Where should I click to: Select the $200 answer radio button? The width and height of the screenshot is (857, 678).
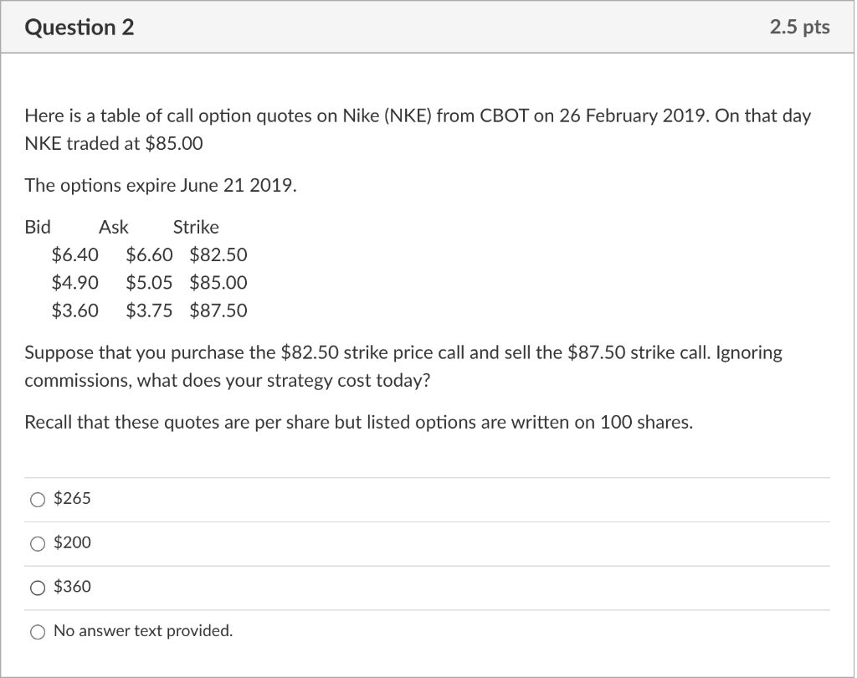pos(38,544)
